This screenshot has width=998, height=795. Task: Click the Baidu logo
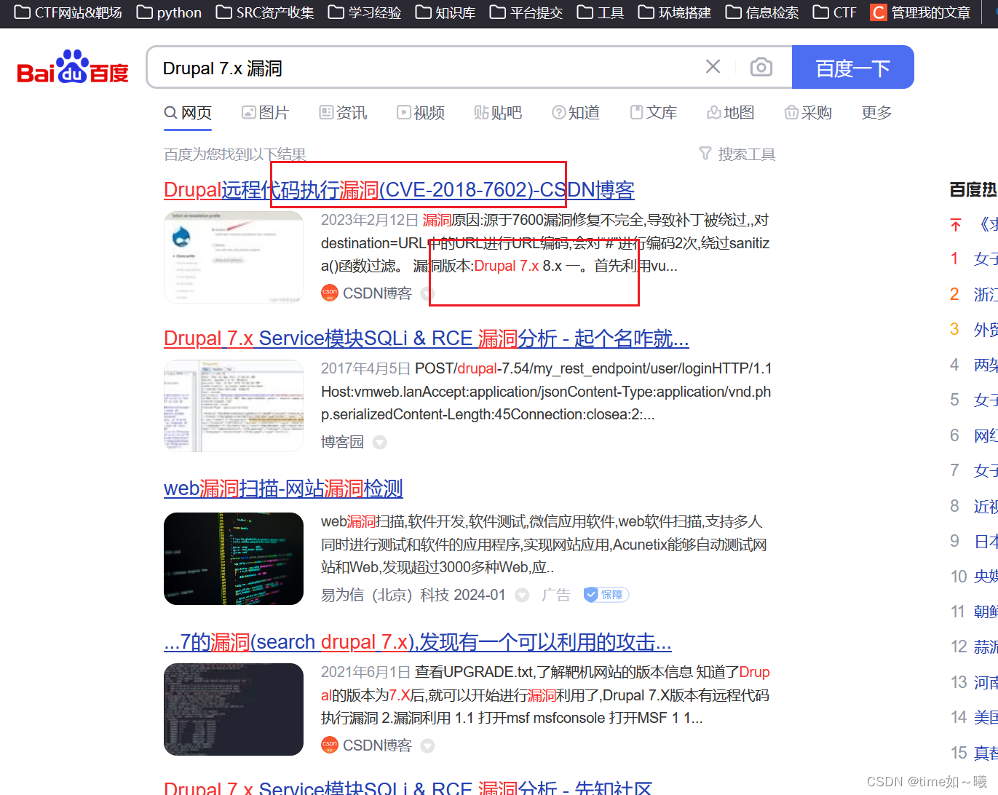[73, 67]
